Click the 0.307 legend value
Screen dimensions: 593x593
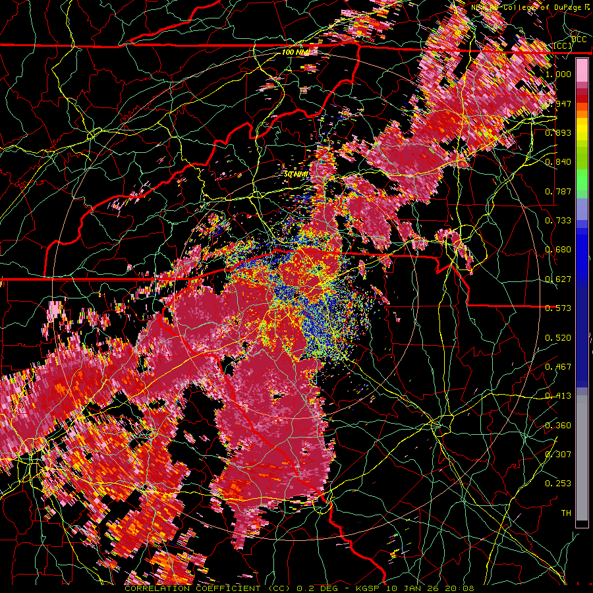point(558,454)
